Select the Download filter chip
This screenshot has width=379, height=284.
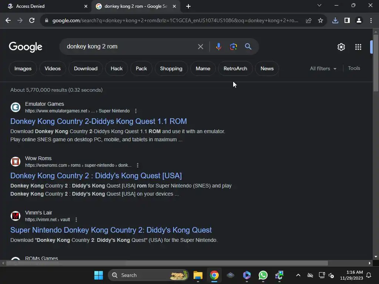(x=85, y=68)
